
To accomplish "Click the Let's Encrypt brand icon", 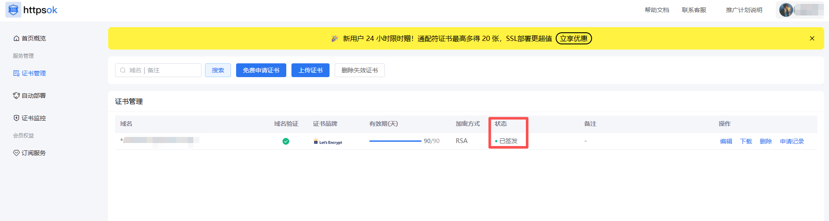I will click(316, 141).
